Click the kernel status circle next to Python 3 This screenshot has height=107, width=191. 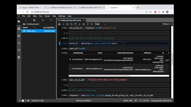pyautogui.click(x=172, y=24)
